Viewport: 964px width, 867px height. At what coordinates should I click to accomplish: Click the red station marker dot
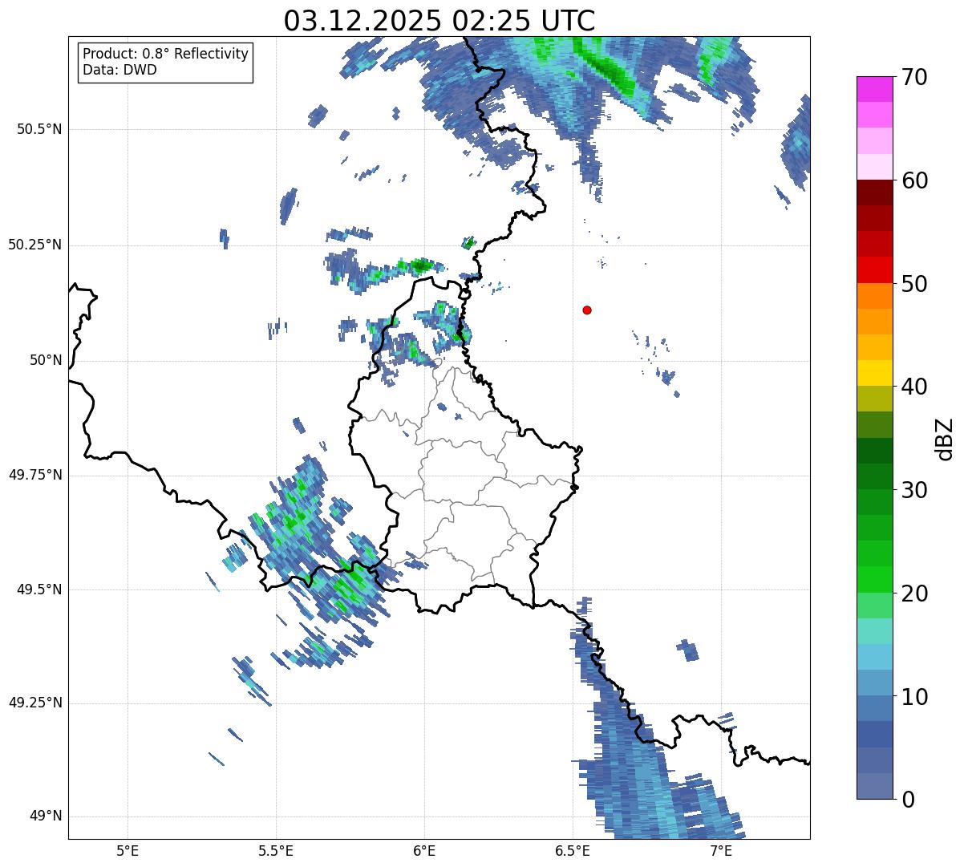[x=587, y=310]
